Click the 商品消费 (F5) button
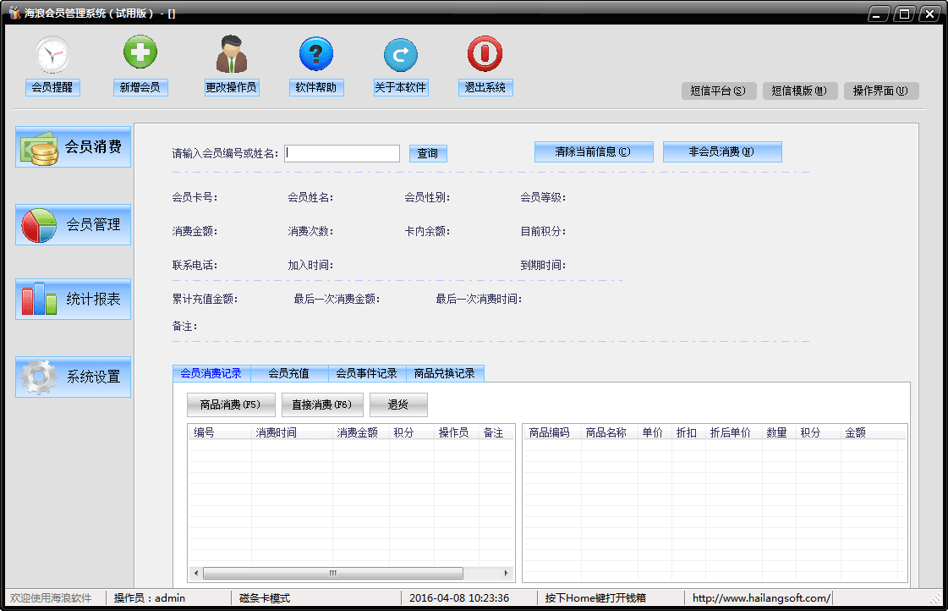The height and width of the screenshot is (611, 948). 231,405
